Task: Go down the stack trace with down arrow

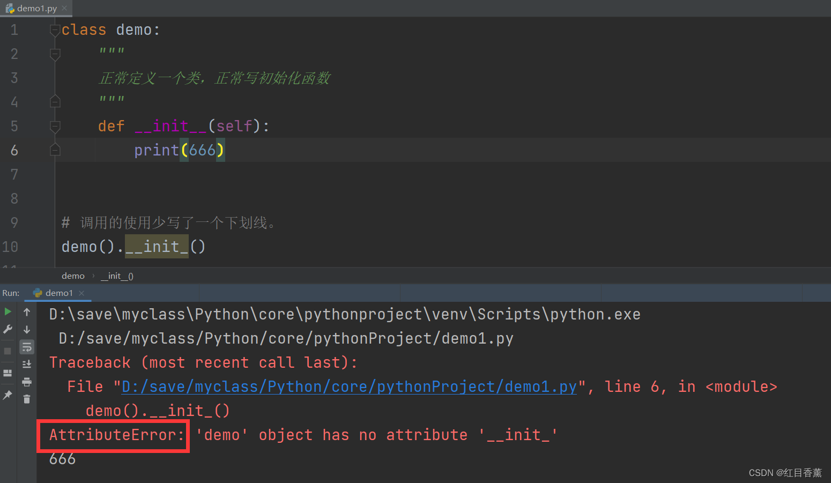Action: point(27,330)
